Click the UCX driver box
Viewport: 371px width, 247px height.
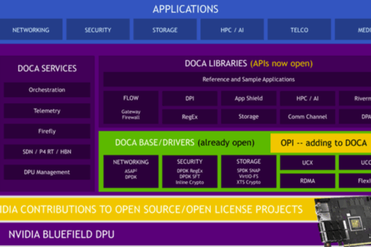click(308, 162)
